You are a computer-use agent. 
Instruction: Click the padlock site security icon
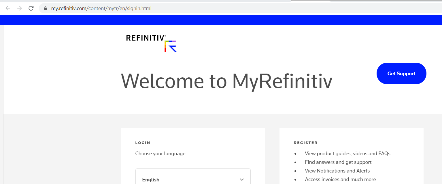tap(45, 8)
